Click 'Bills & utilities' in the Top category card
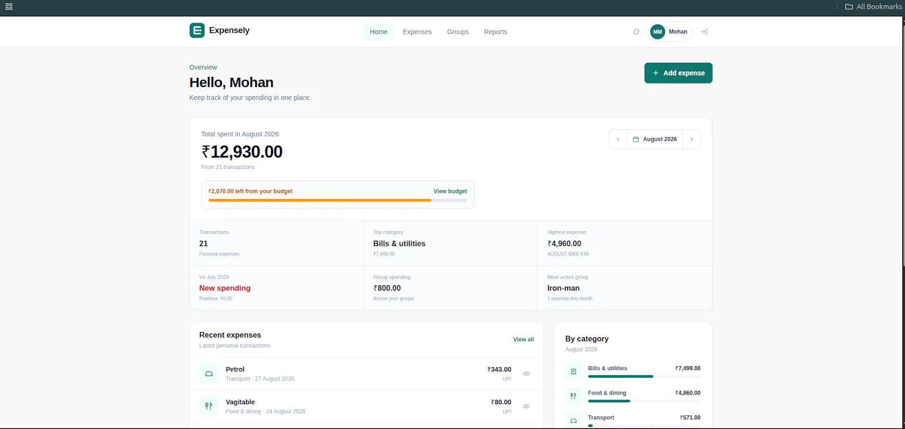 [399, 244]
